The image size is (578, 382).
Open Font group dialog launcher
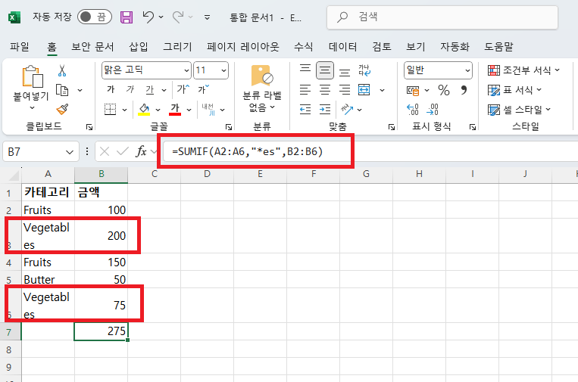click(229, 127)
